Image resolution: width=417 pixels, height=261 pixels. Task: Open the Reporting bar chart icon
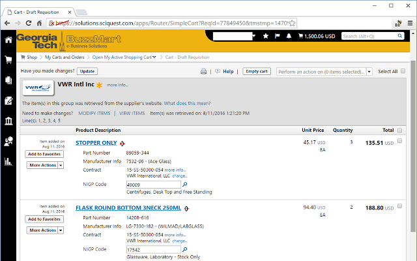pyautogui.click(x=8, y=161)
